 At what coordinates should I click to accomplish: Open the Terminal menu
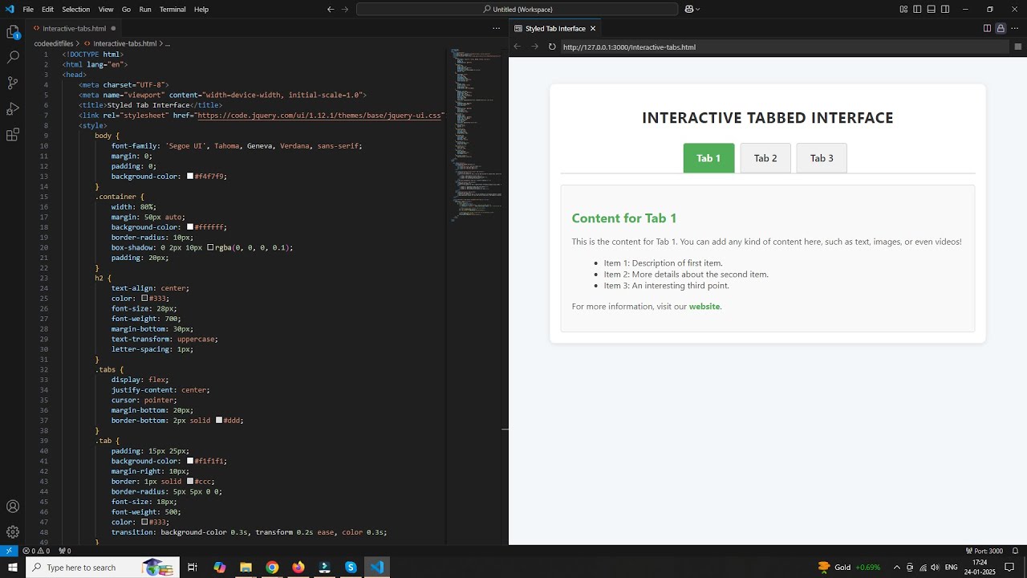pyautogui.click(x=173, y=9)
